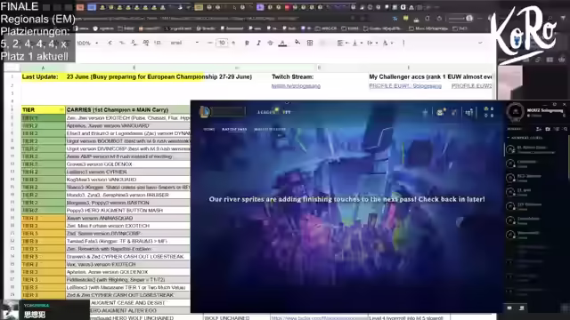
Task: Open horizontal align dropdown
Action: point(342,43)
